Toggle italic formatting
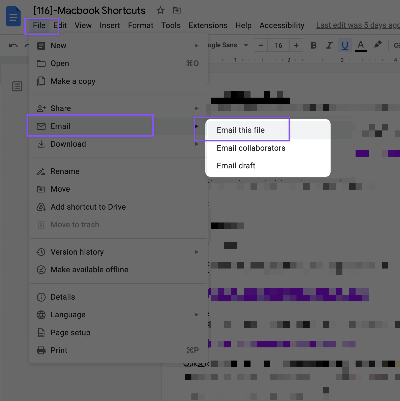400x401 pixels. 329,45
